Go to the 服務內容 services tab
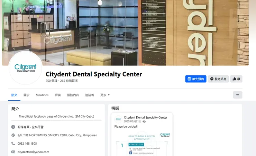 (x=73, y=95)
